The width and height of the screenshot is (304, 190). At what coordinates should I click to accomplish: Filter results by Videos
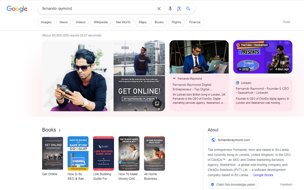click(x=80, y=22)
